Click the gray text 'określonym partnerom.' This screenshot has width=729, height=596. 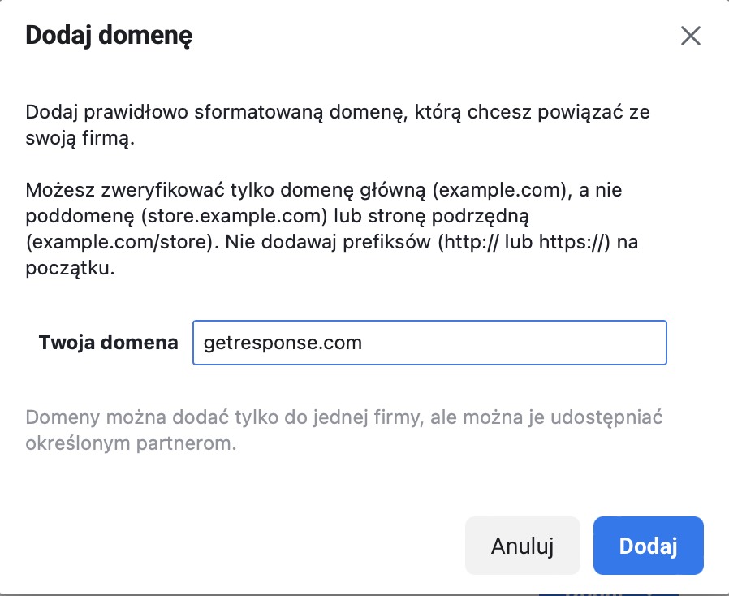pos(132,443)
